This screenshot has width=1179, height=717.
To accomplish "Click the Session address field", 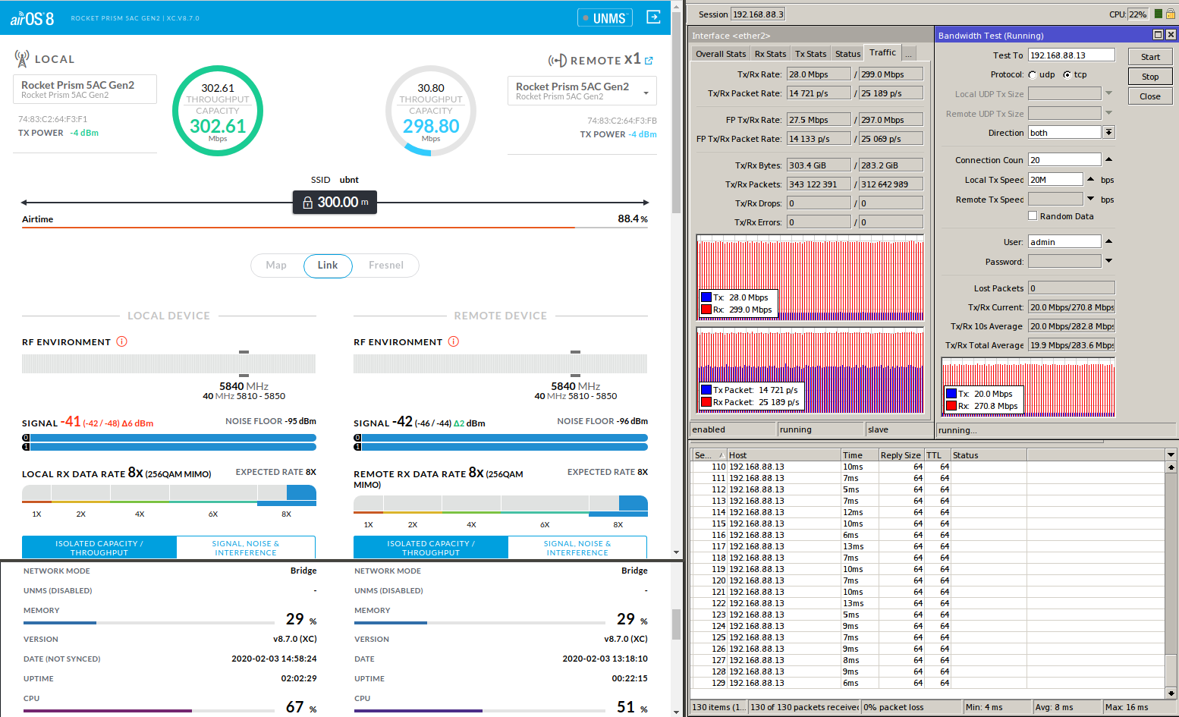I will 758,14.
